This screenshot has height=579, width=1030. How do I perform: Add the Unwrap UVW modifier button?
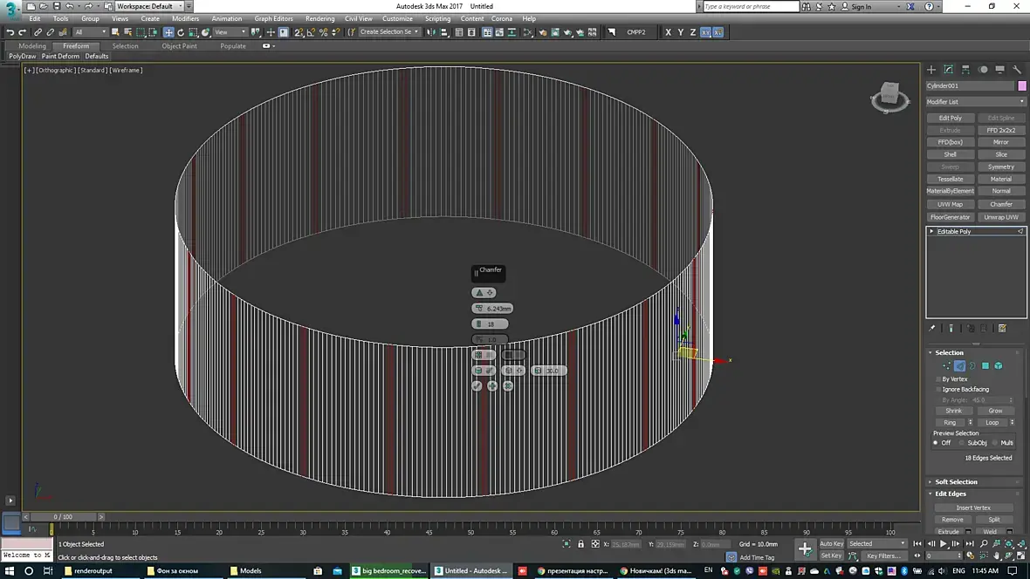click(x=1000, y=216)
